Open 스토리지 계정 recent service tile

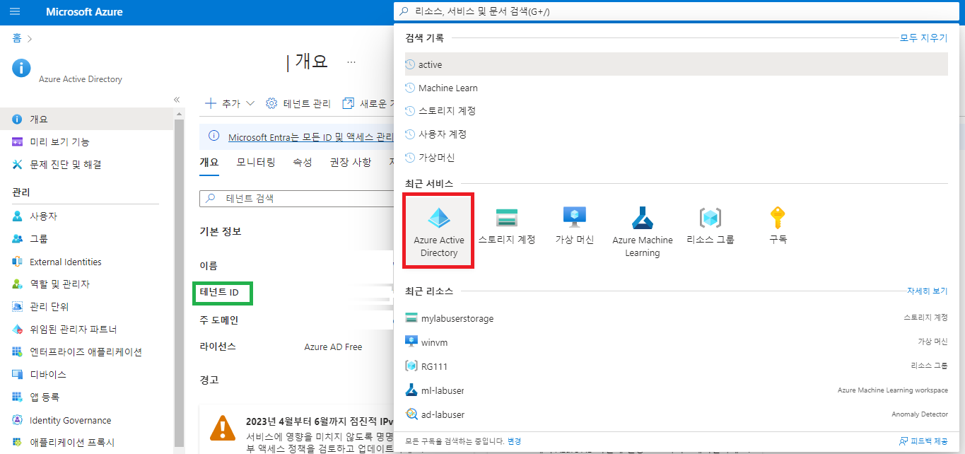507,226
